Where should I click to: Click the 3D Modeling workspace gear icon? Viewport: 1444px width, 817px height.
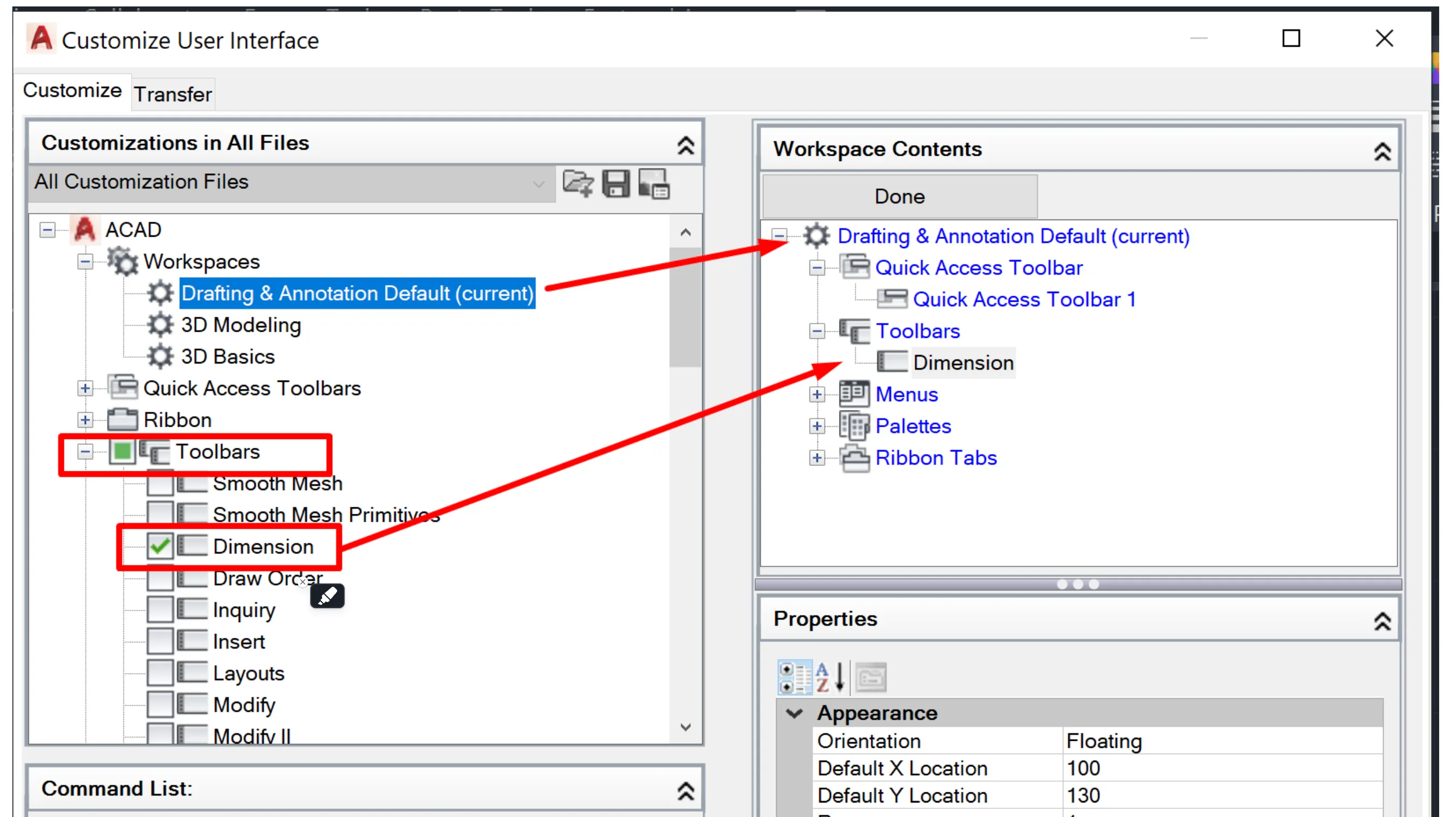[160, 325]
